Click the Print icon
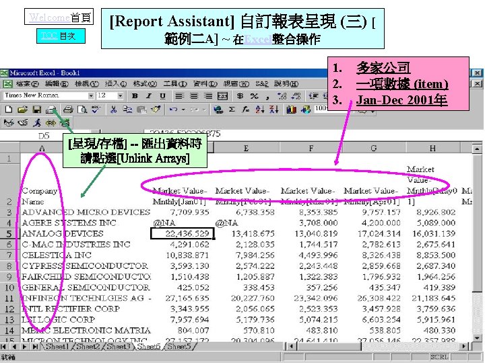485x363 pixels. [x=68, y=110]
